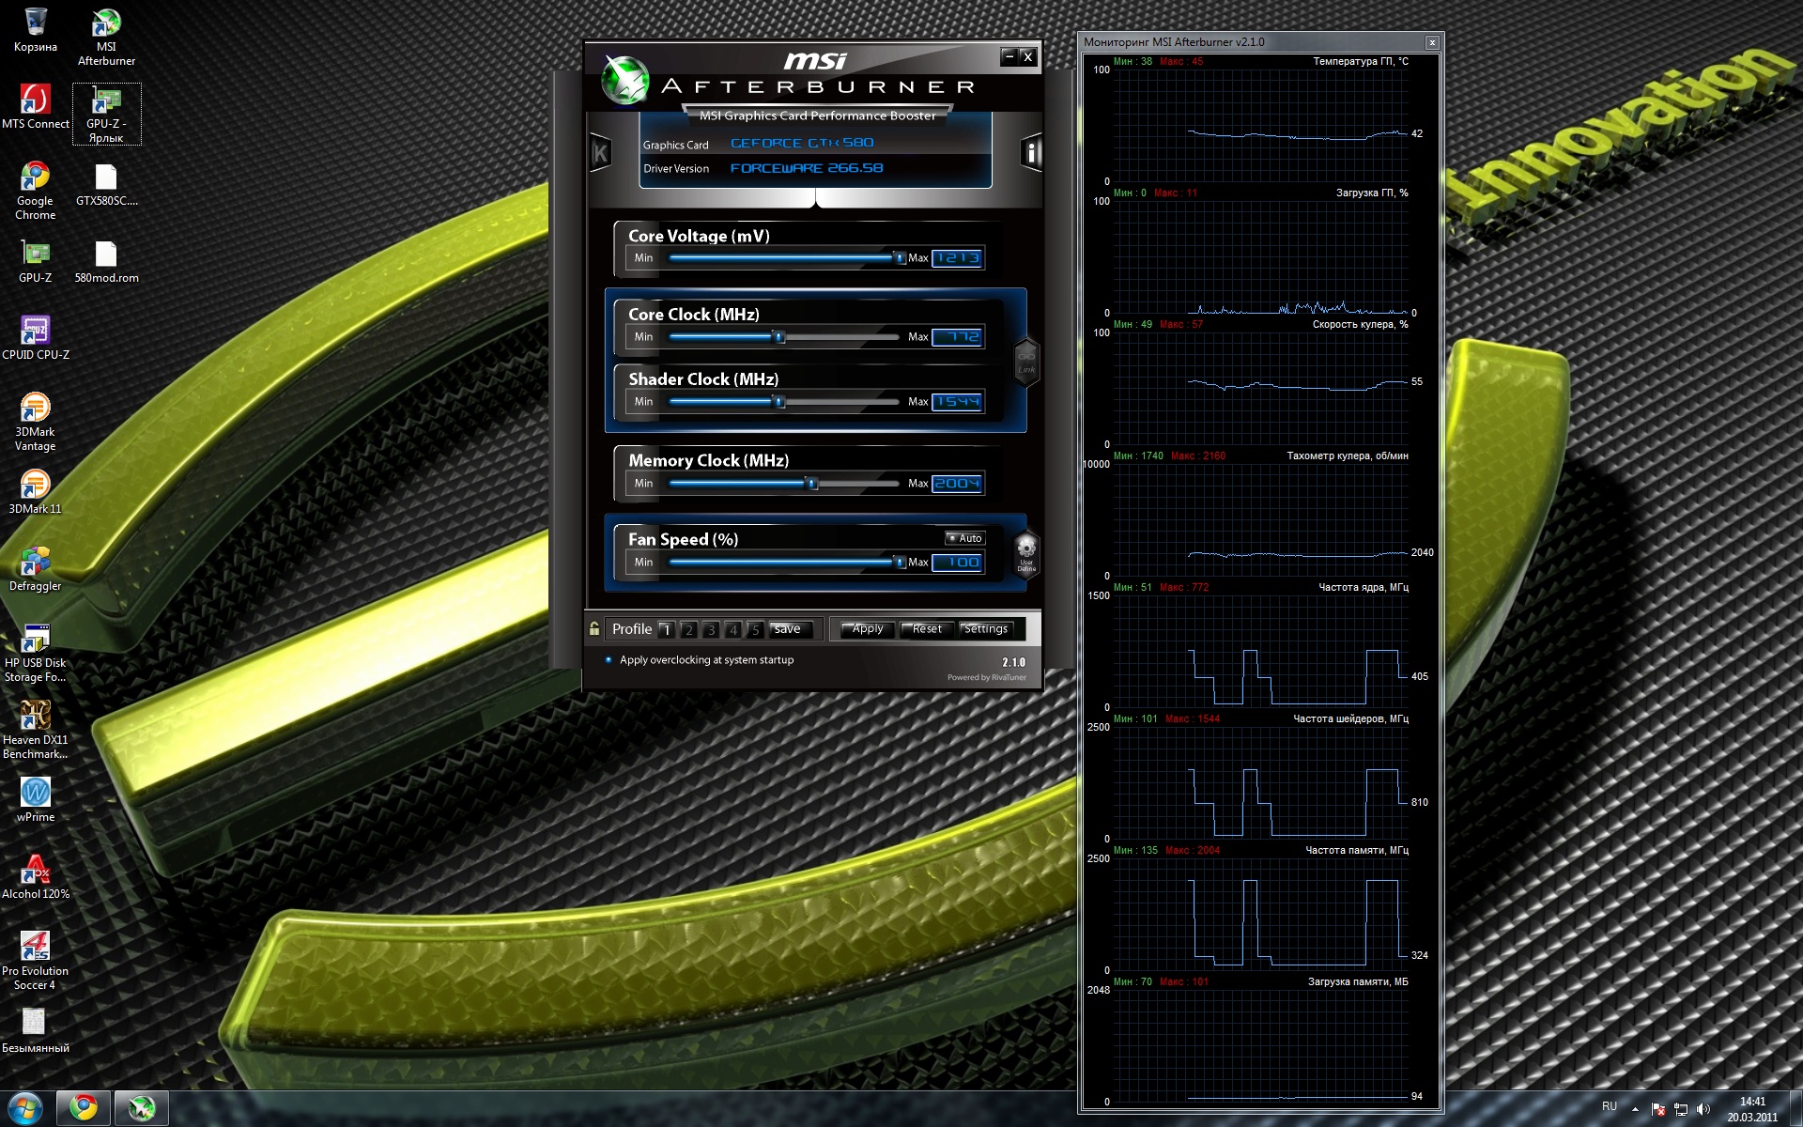Viewport: 1803px width, 1127px height.
Task: Click the Core Voltage value field 1213
Action: pyautogui.click(x=957, y=257)
